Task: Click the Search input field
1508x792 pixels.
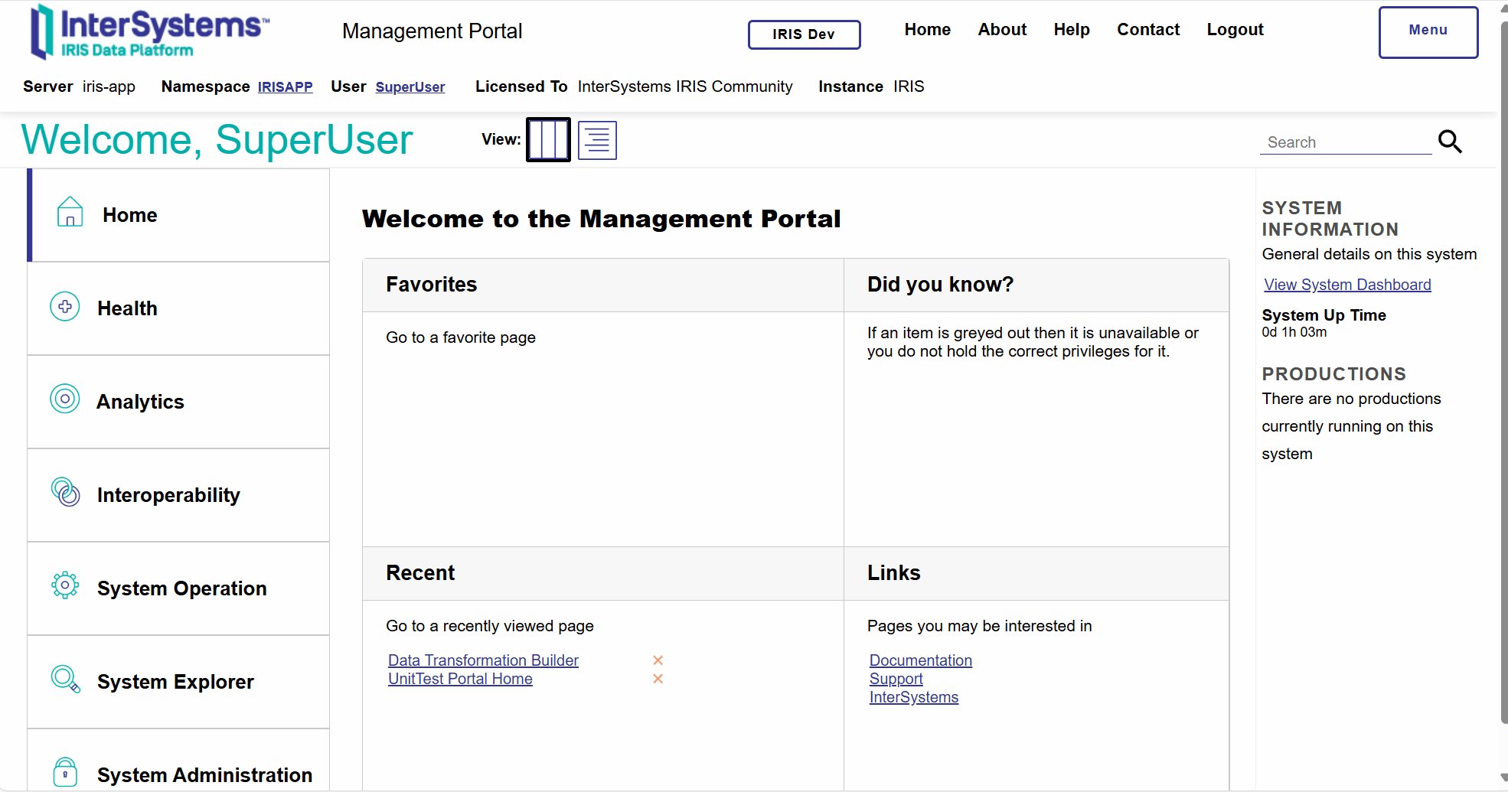Action: 1344,142
